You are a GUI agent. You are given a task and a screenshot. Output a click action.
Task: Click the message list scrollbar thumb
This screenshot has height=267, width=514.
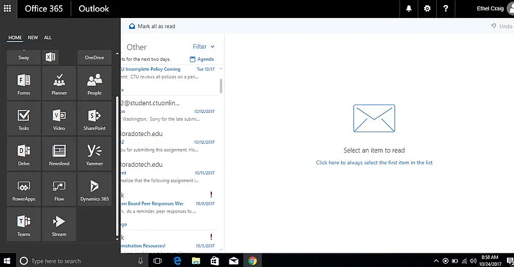[x=221, y=86]
